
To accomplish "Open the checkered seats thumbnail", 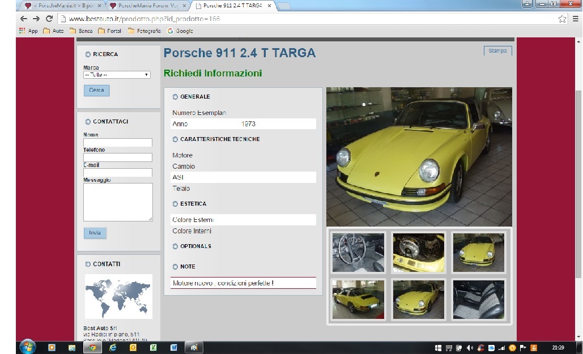I will point(479,299).
